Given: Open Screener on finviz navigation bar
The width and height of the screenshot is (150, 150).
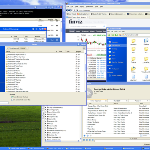Looking at the screenshot, I should 85,31.
